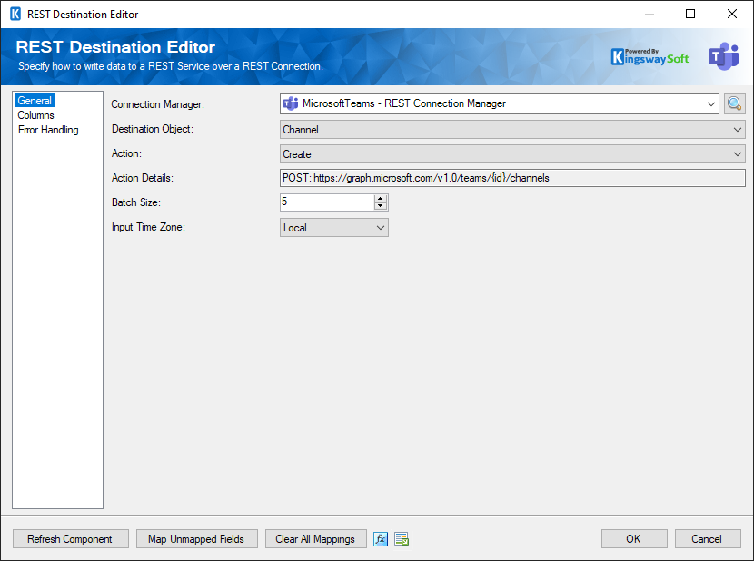
Task: Confirm with the OK button
Action: tap(634, 539)
